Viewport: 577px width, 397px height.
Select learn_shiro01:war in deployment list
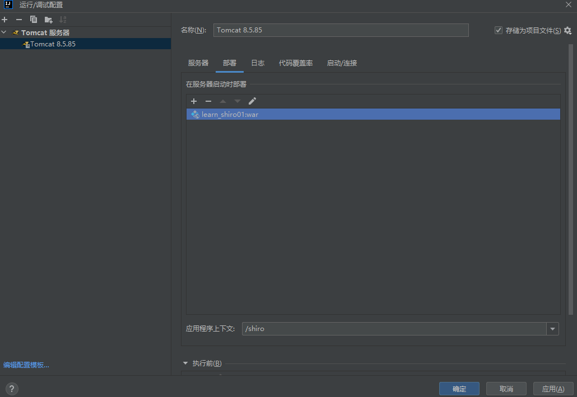tap(373, 114)
